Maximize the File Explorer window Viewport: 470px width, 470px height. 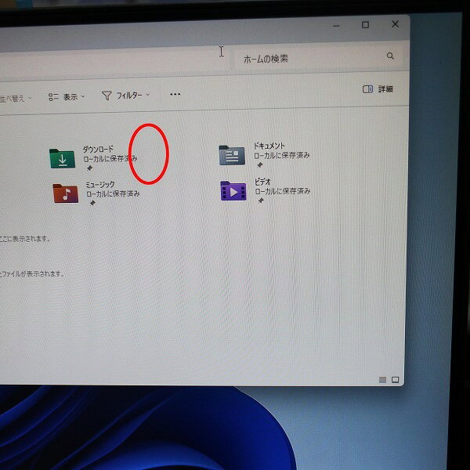coord(365,25)
